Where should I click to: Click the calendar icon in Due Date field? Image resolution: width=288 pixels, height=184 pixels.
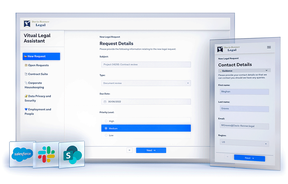coord(105,102)
